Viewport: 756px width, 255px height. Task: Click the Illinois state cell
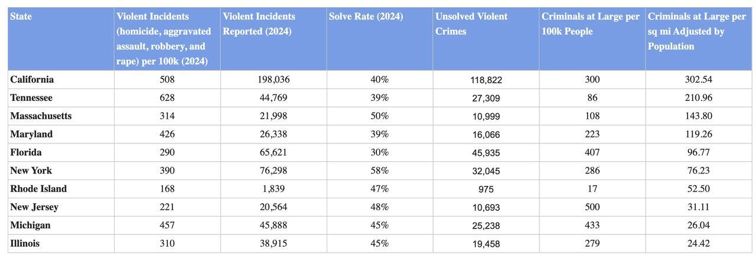(25, 244)
